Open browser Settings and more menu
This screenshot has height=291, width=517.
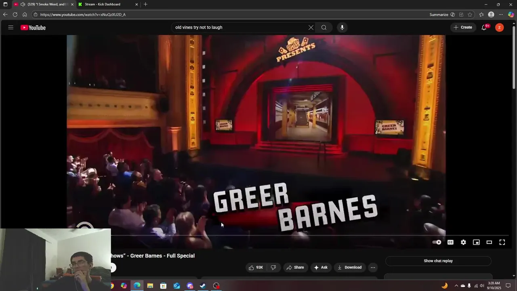coord(501,15)
